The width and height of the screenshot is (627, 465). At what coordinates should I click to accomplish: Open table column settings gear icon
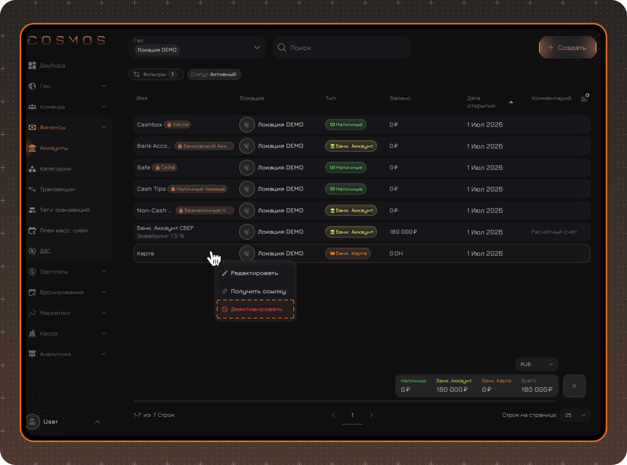pos(585,98)
